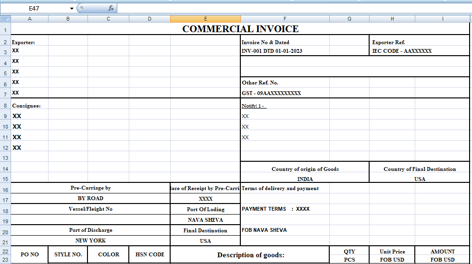
Task: Open the Name Box dropdown arrow
Action: [x=72, y=8]
